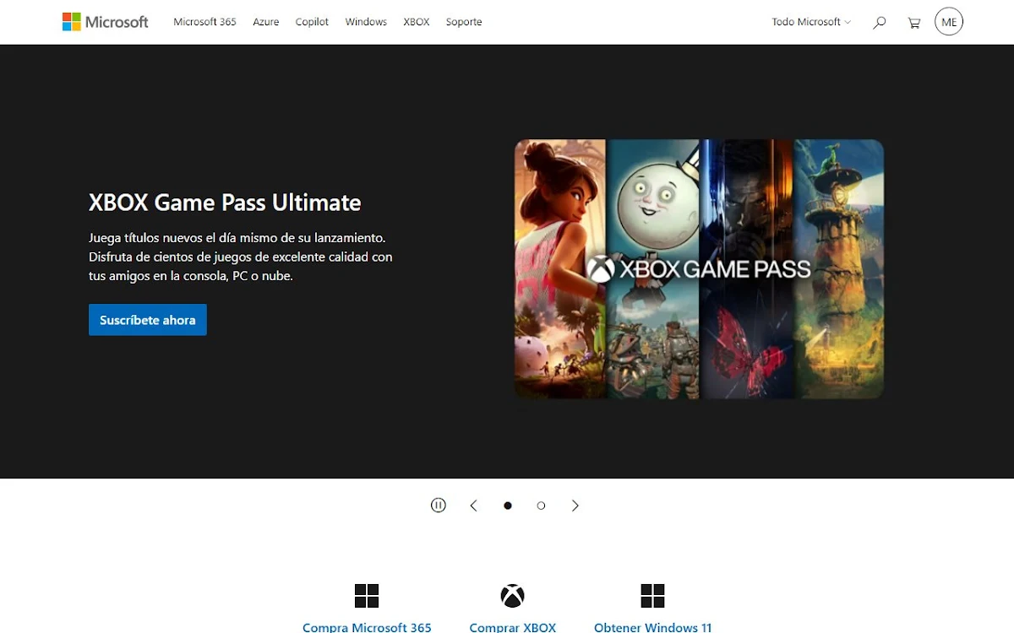
Task: Click the XBOX Game Pass Ultimate heading
Action: tap(225, 203)
